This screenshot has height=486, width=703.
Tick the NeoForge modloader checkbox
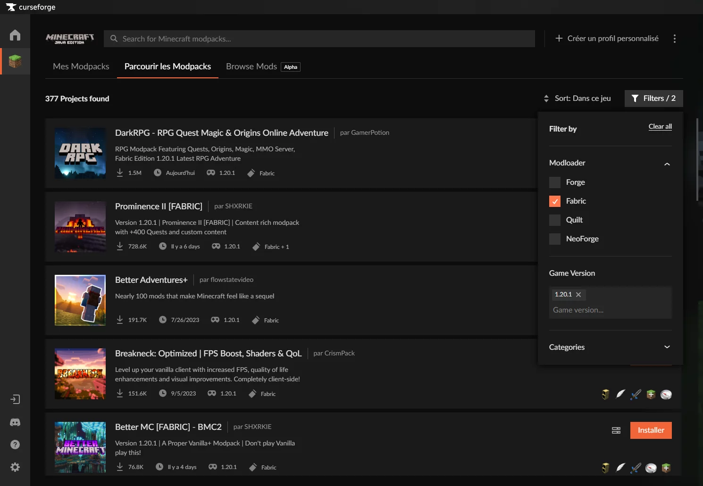[x=555, y=239]
